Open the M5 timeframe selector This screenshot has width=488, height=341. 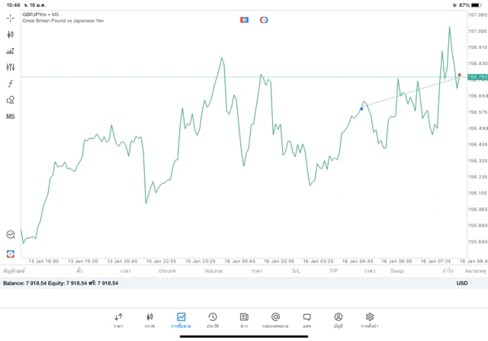[x=11, y=117]
